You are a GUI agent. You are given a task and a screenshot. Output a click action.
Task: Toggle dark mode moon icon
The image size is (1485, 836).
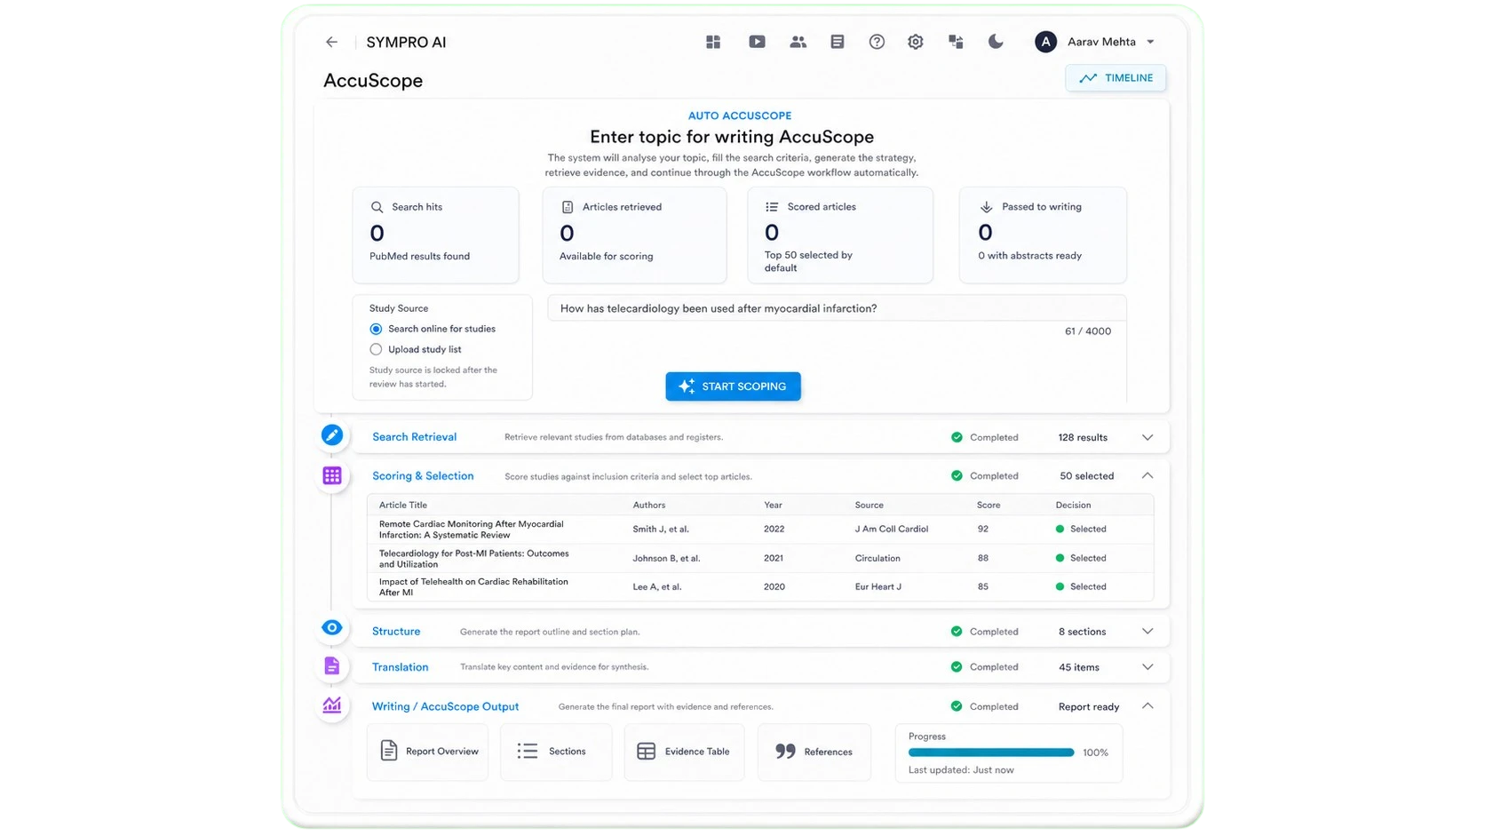pyautogui.click(x=996, y=42)
